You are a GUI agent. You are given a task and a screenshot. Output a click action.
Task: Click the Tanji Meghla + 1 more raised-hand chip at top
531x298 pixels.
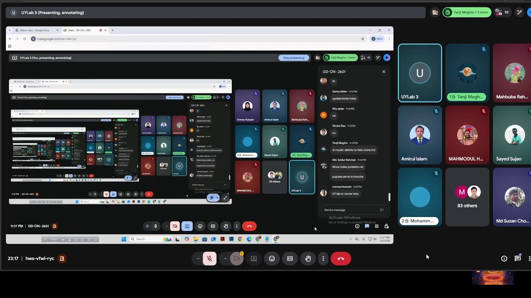point(467,12)
